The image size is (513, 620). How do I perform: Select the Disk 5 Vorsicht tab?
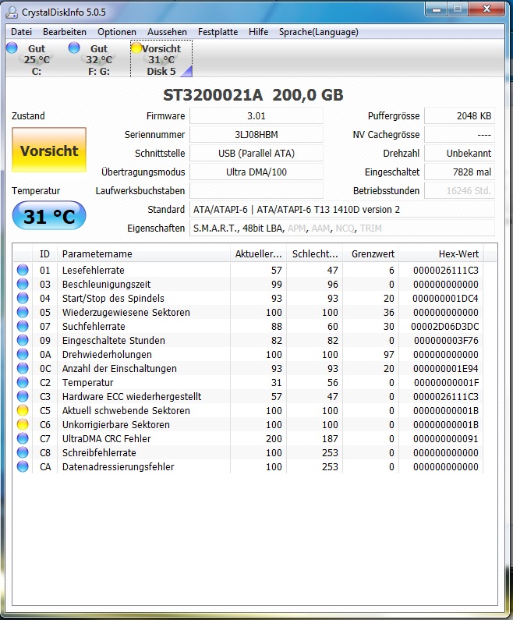[x=161, y=59]
